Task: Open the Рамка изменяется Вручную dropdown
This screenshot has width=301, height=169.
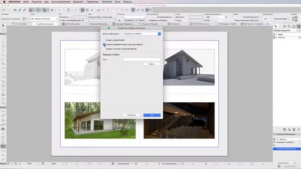Action: [247, 20]
